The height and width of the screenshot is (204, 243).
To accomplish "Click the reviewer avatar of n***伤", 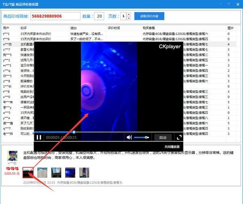I will 12,156.
